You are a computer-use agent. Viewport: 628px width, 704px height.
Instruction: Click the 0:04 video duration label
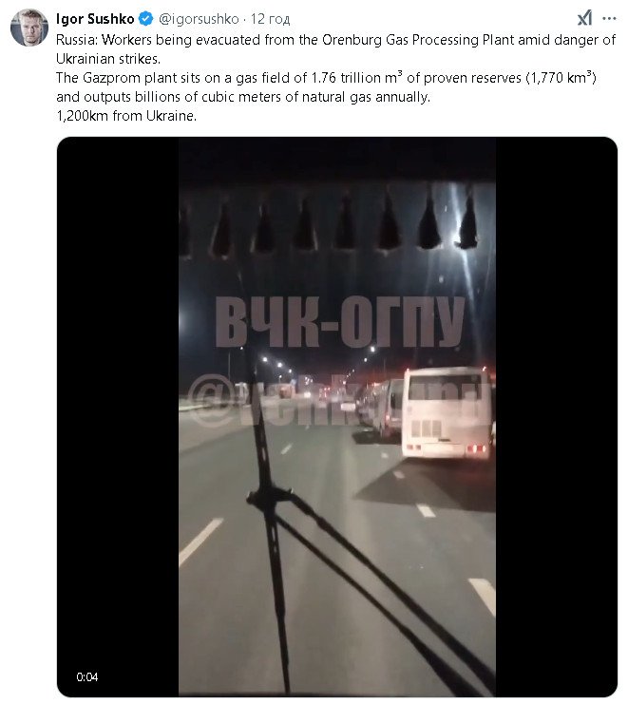tap(87, 677)
